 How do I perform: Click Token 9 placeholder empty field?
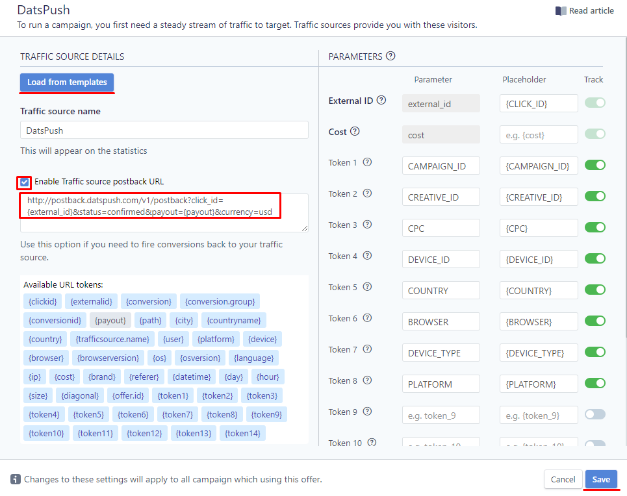pyautogui.click(x=539, y=415)
